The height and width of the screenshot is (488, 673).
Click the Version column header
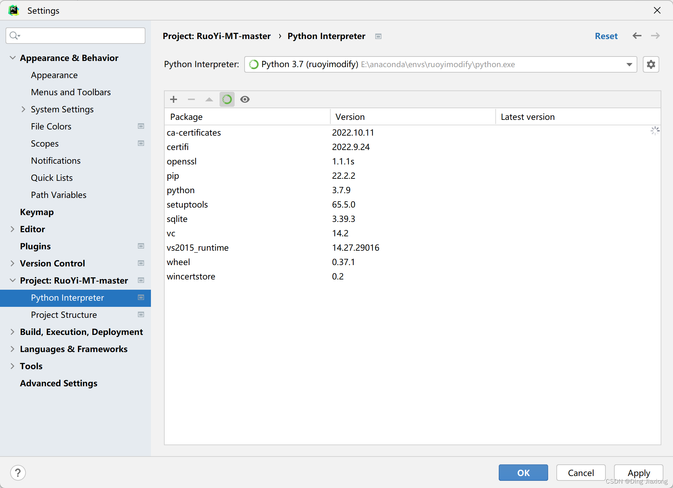coord(413,117)
